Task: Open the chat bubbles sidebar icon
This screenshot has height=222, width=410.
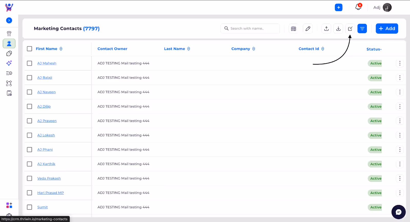Action: click(x=9, y=53)
